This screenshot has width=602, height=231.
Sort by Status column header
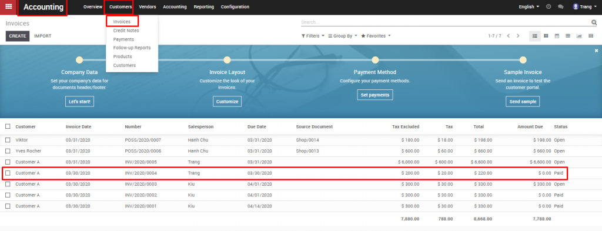point(560,126)
